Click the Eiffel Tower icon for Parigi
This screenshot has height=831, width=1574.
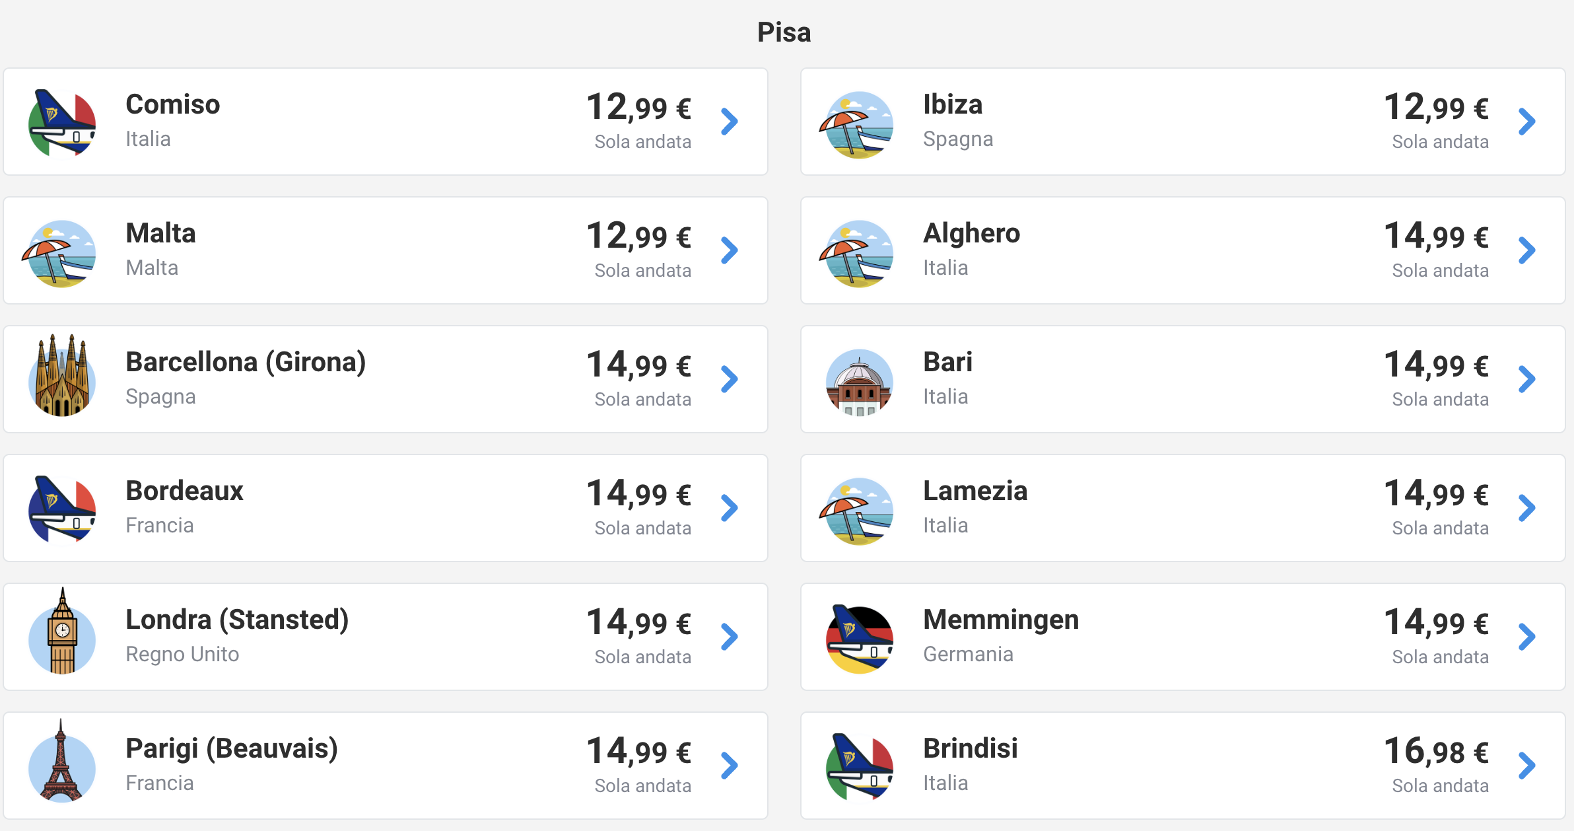pyautogui.click(x=62, y=761)
